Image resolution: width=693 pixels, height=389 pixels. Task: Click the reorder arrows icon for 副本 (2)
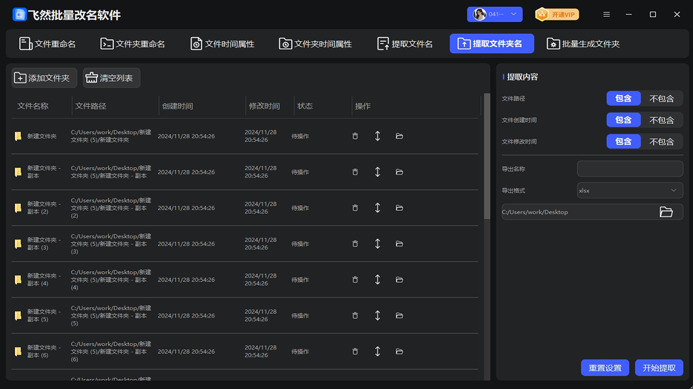(377, 208)
